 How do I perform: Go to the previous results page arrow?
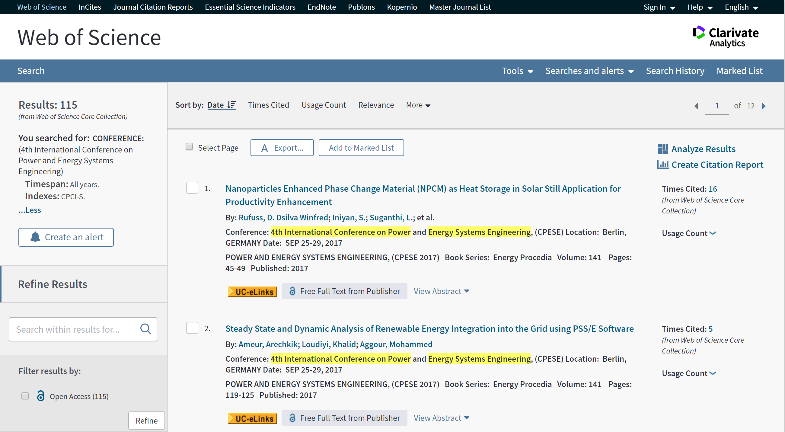696,106
